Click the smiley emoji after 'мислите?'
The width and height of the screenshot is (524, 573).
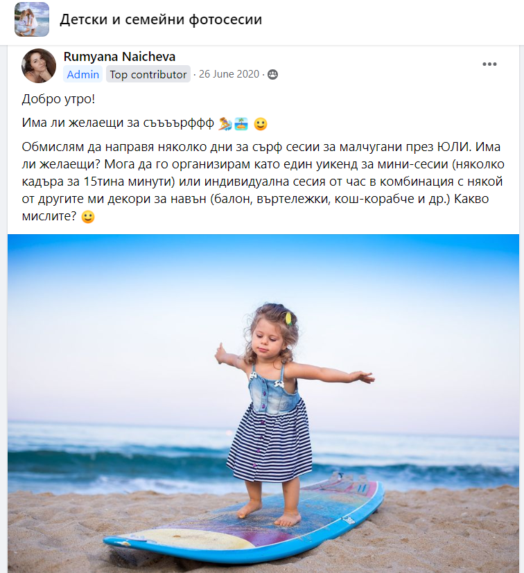click(x=88, y=217)
